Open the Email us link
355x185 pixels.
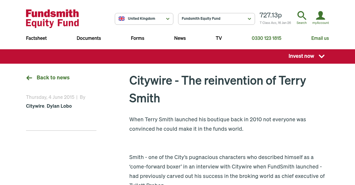point(320,38)
